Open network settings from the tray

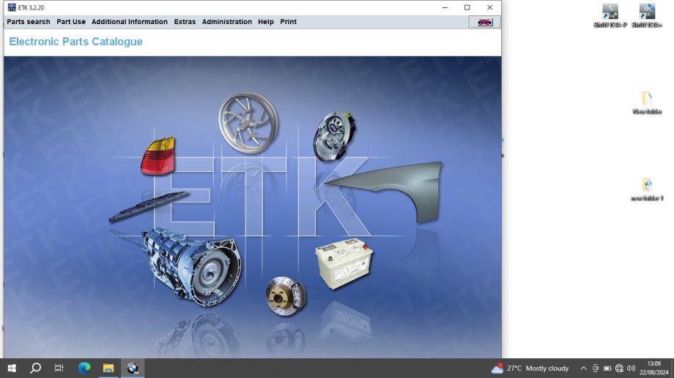619,368
